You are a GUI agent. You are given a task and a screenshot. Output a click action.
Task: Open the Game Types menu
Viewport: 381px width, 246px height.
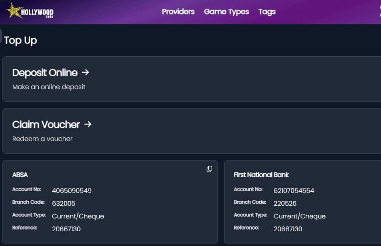[x=226, y=12]
